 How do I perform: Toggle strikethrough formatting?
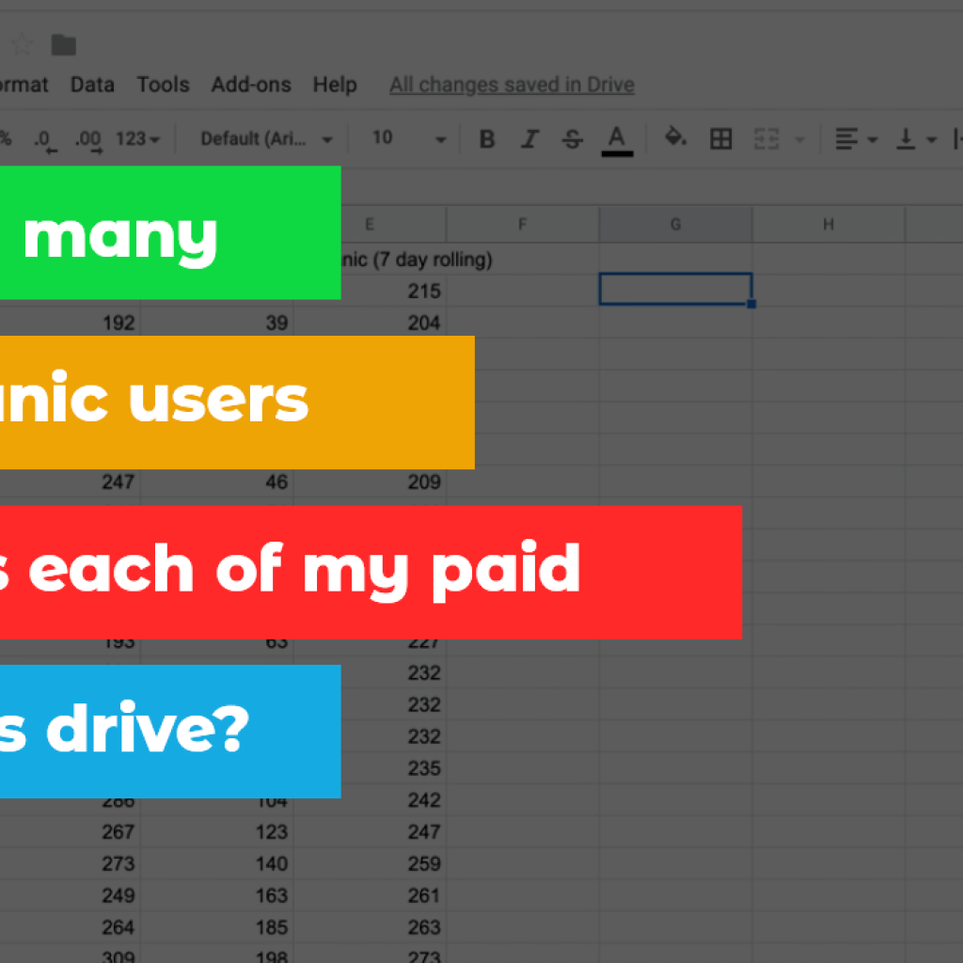click(572, 139)
